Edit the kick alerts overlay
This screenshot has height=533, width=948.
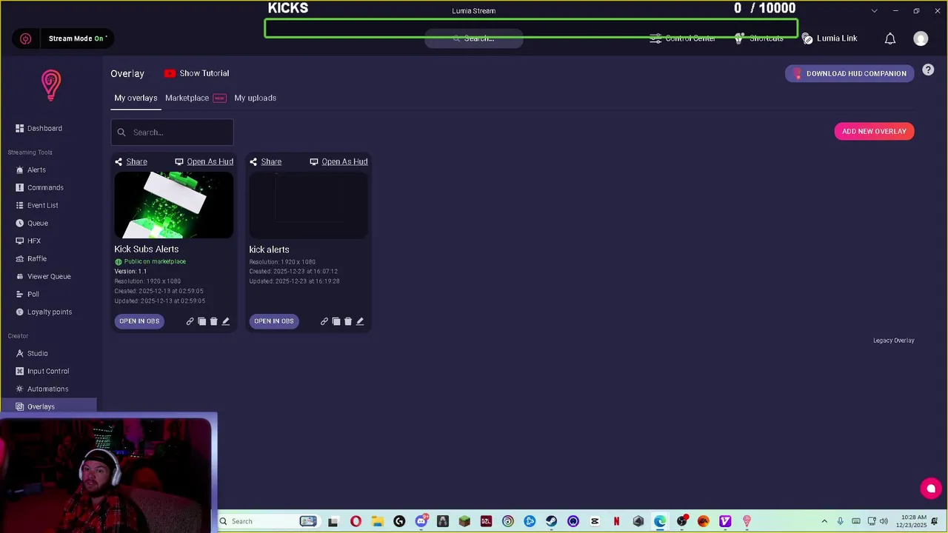tap(360, 321)
